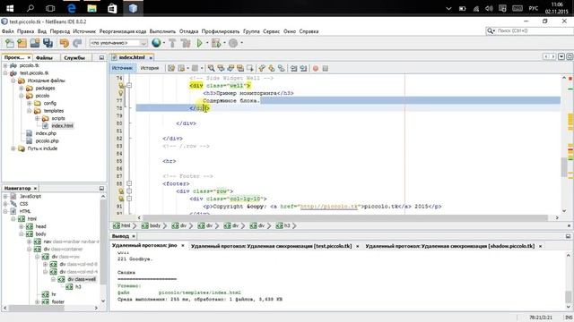Select index.php in project tree

click(x=46, y=133)
